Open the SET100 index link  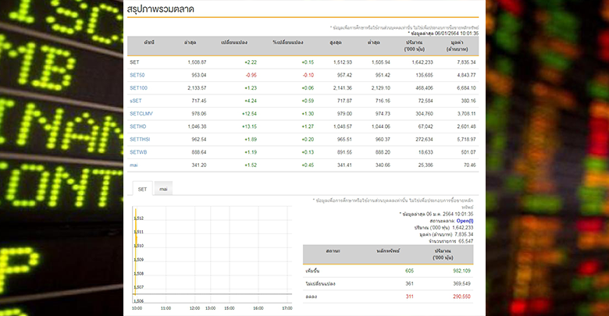coord(138,88)
